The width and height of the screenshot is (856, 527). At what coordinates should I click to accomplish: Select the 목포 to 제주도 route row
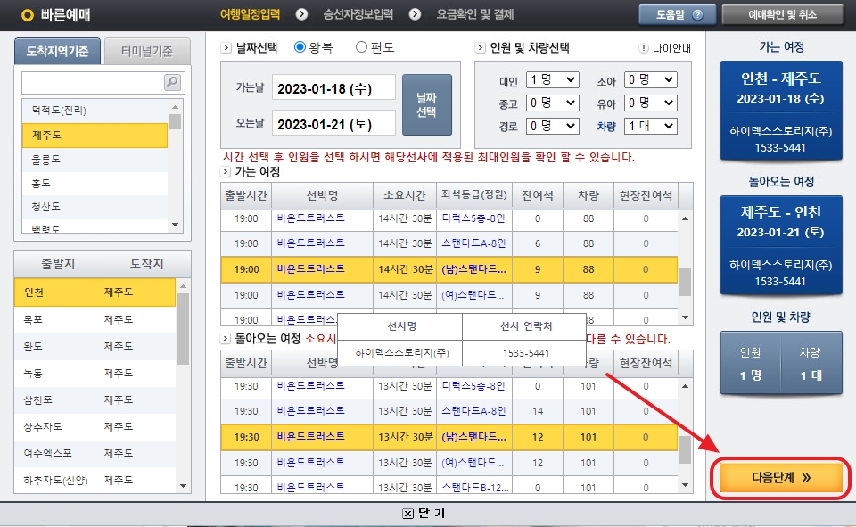click(95, 319)
